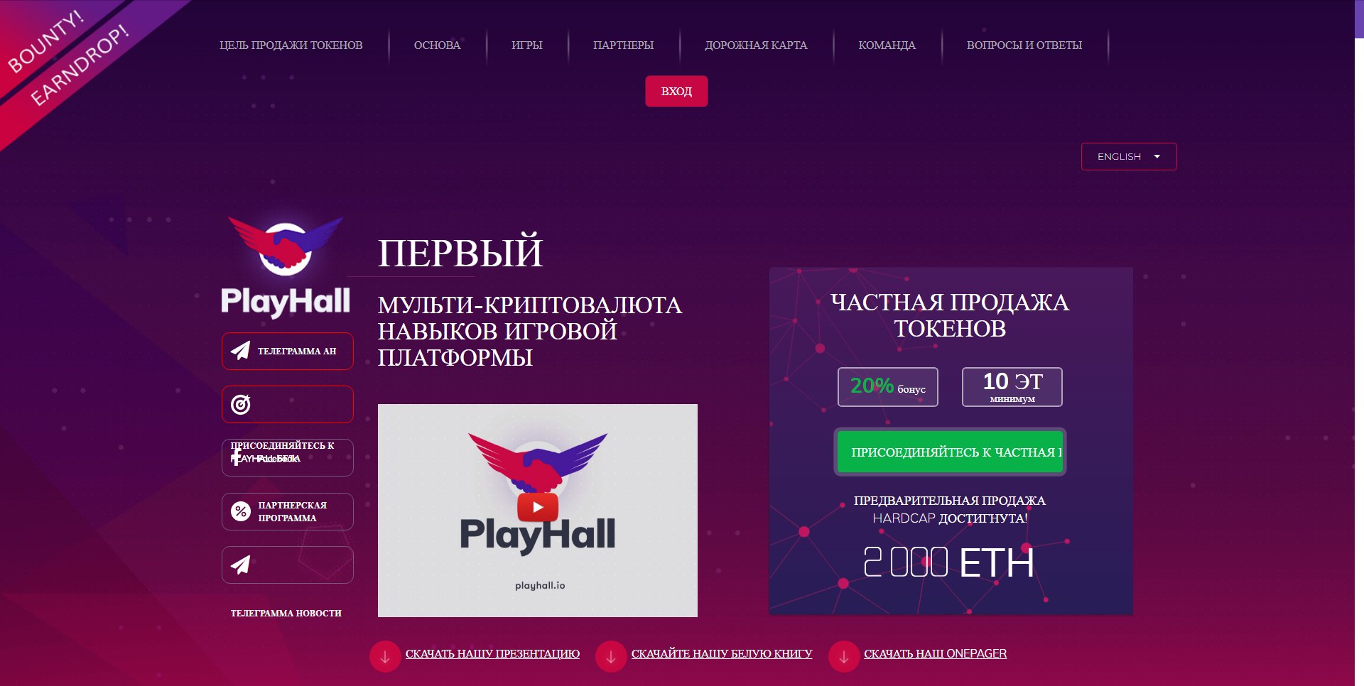The width and height of the screenshot is (1364, 686).
Task: Click the download arrow for presentation
Action: [385, 657]
